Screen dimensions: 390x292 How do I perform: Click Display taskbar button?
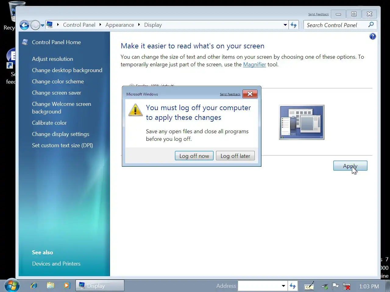point(100,286)
